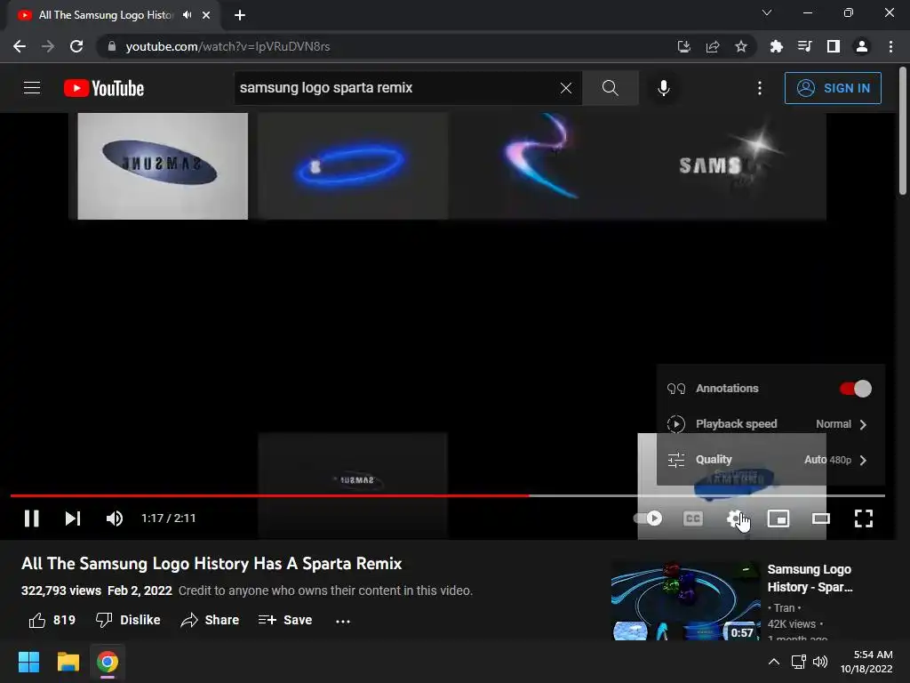This screenshot has height=683, width=910.
Task: Open Chrome three-dot menu
Action: 890,46
